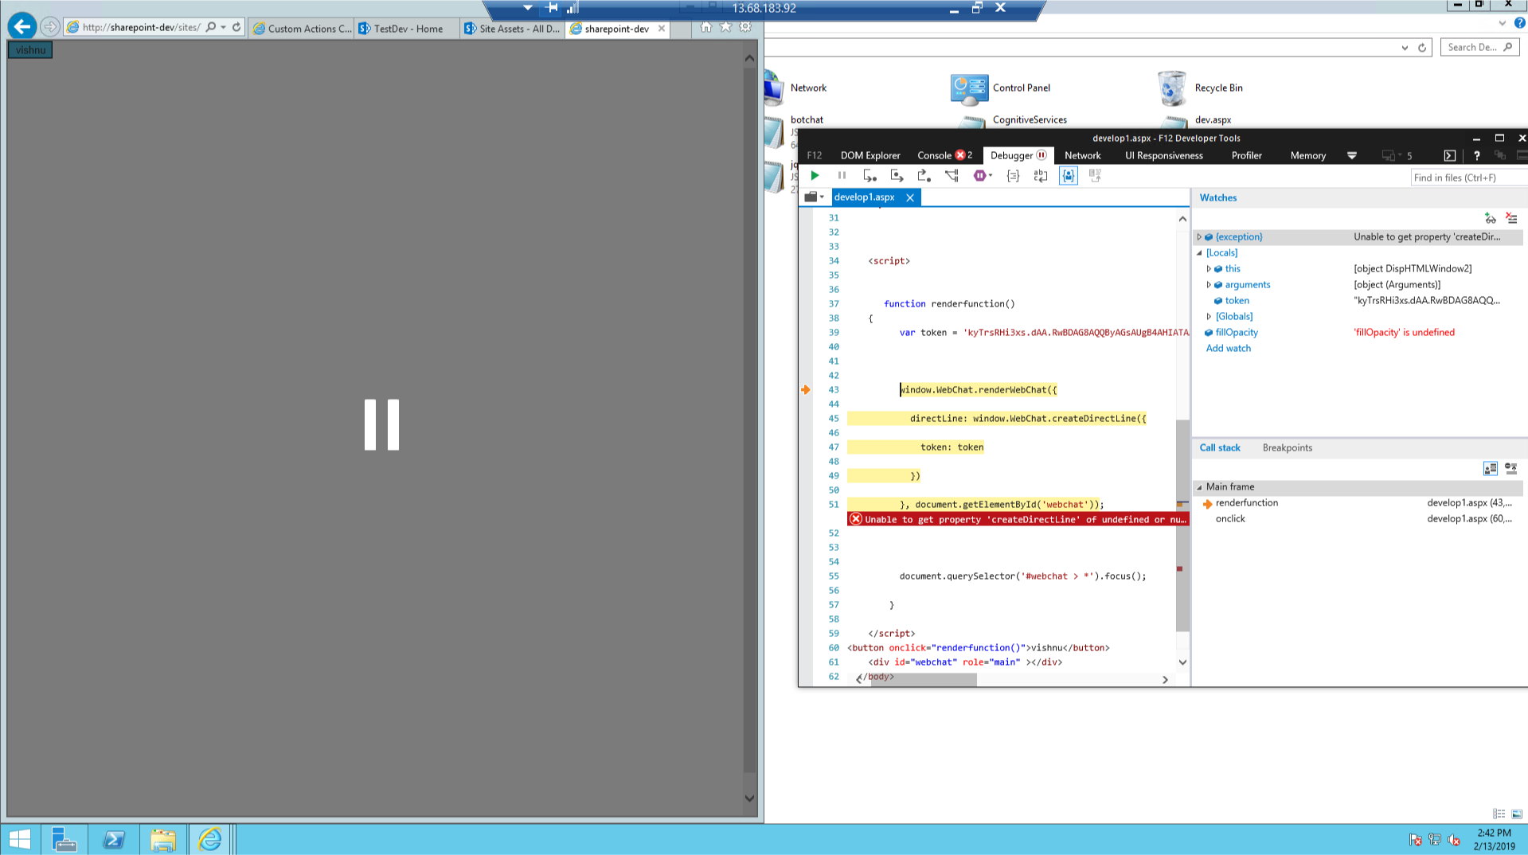The image size is (1528, 855).
Task: Click the Delete all watches icon
Action: point(1510,217)
